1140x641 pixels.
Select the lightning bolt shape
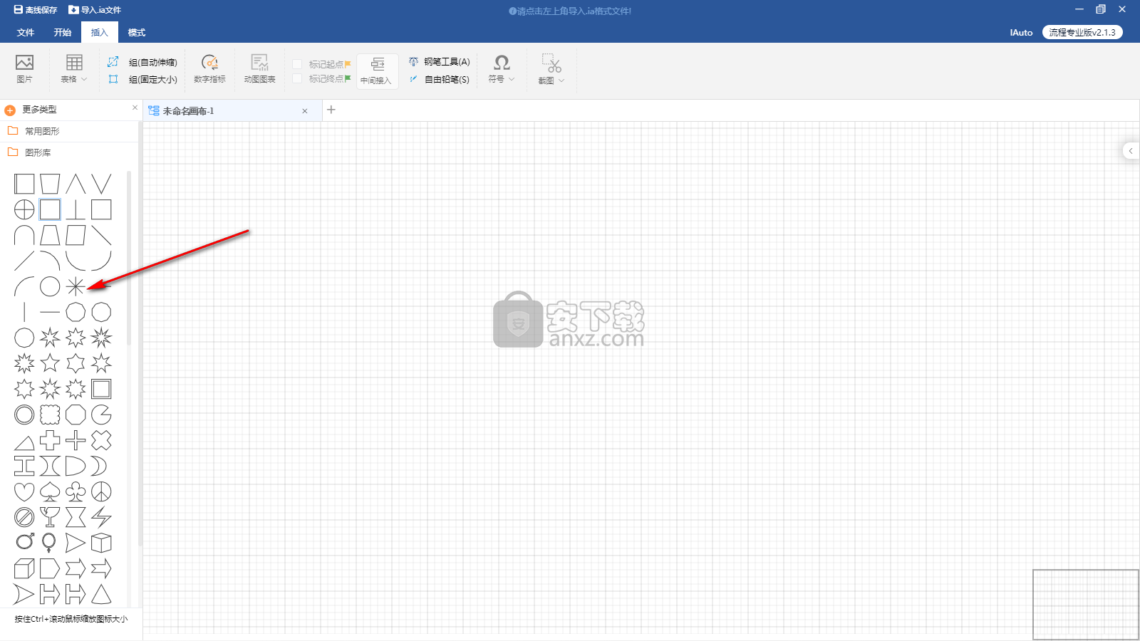(x=101, y=517)
